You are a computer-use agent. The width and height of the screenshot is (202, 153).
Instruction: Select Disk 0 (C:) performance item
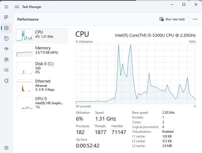41,68
